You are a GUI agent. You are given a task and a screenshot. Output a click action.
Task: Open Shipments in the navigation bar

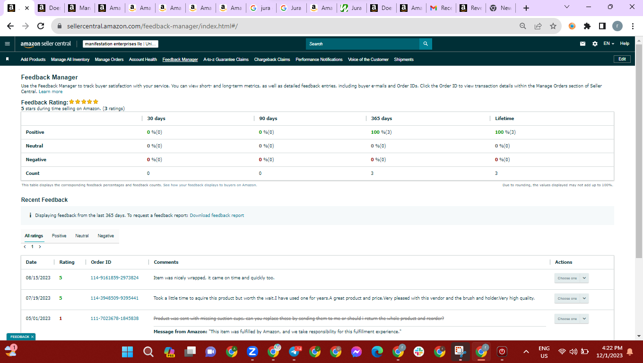404,60
